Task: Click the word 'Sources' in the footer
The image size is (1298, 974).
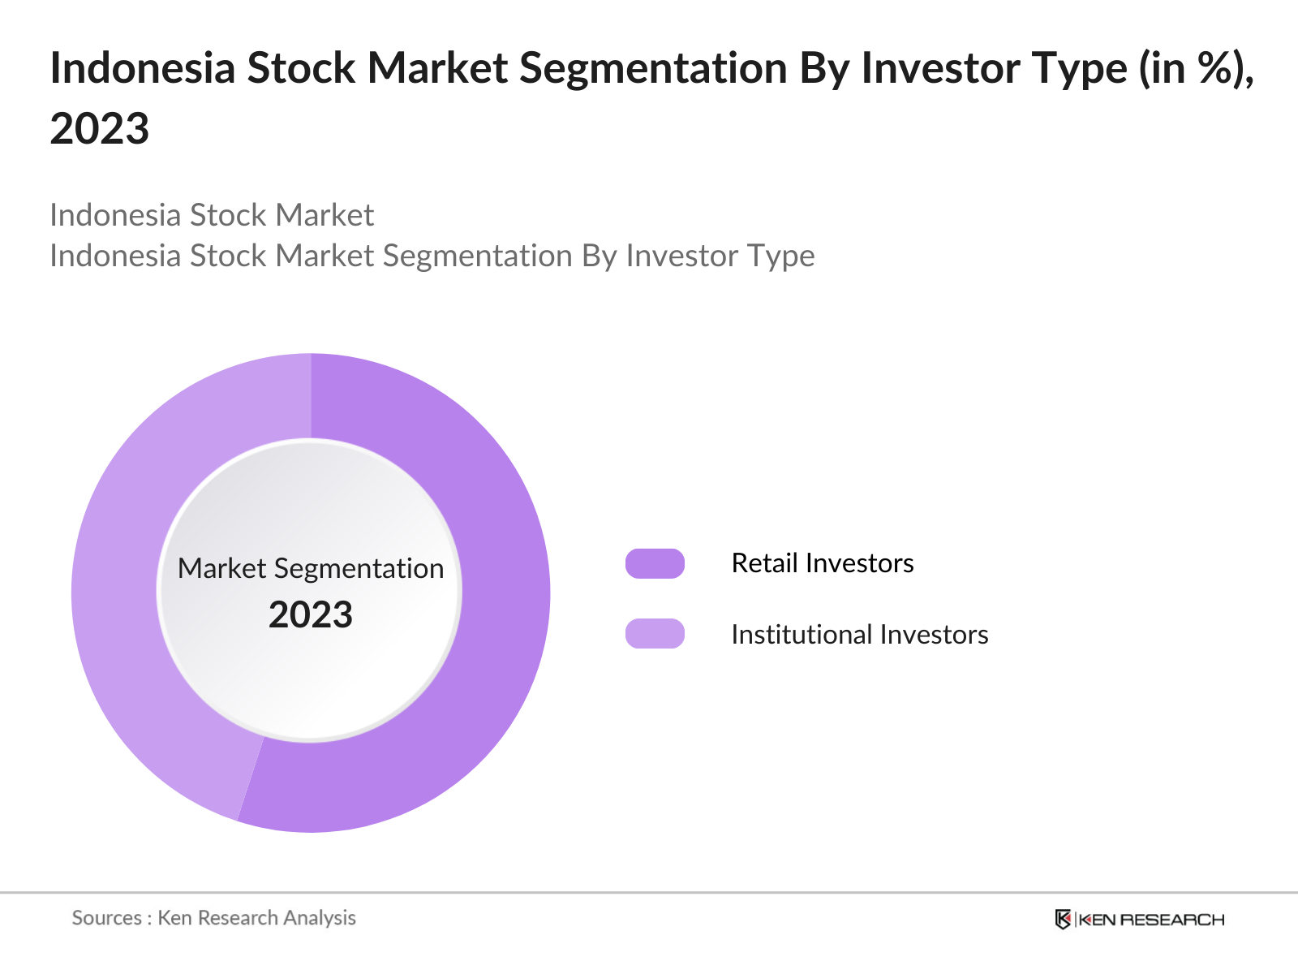Action: tap(107, 918)
